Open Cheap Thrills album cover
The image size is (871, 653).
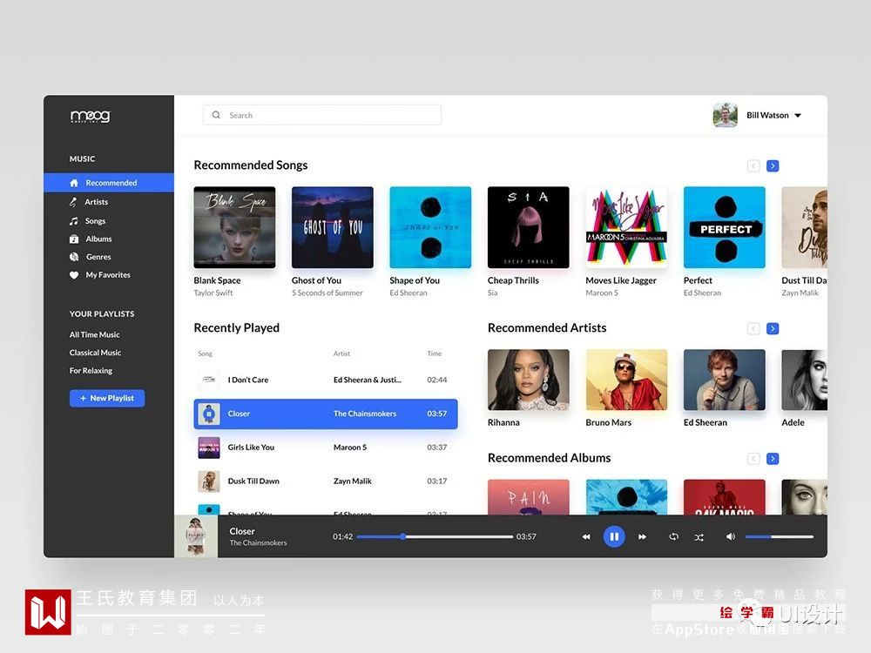pos(529,227)
